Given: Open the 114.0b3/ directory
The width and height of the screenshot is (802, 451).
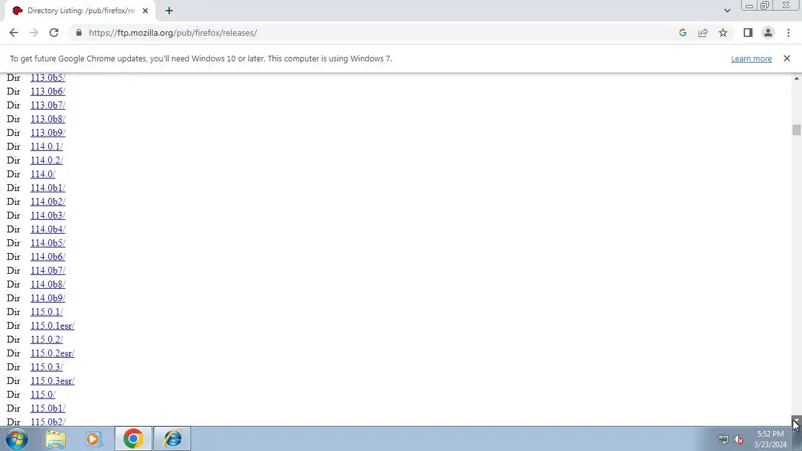Looking at the screenshot, I should (48, 215).
